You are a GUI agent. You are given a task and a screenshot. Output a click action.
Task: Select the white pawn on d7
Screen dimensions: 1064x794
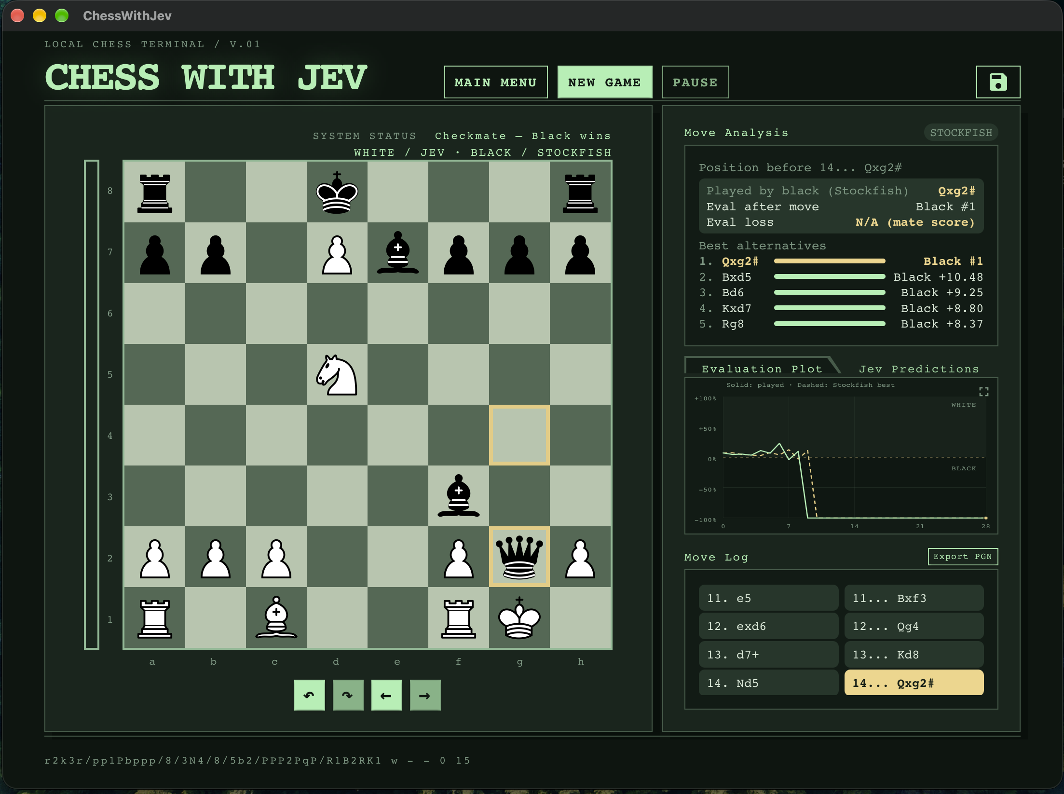tap(337, 253)
